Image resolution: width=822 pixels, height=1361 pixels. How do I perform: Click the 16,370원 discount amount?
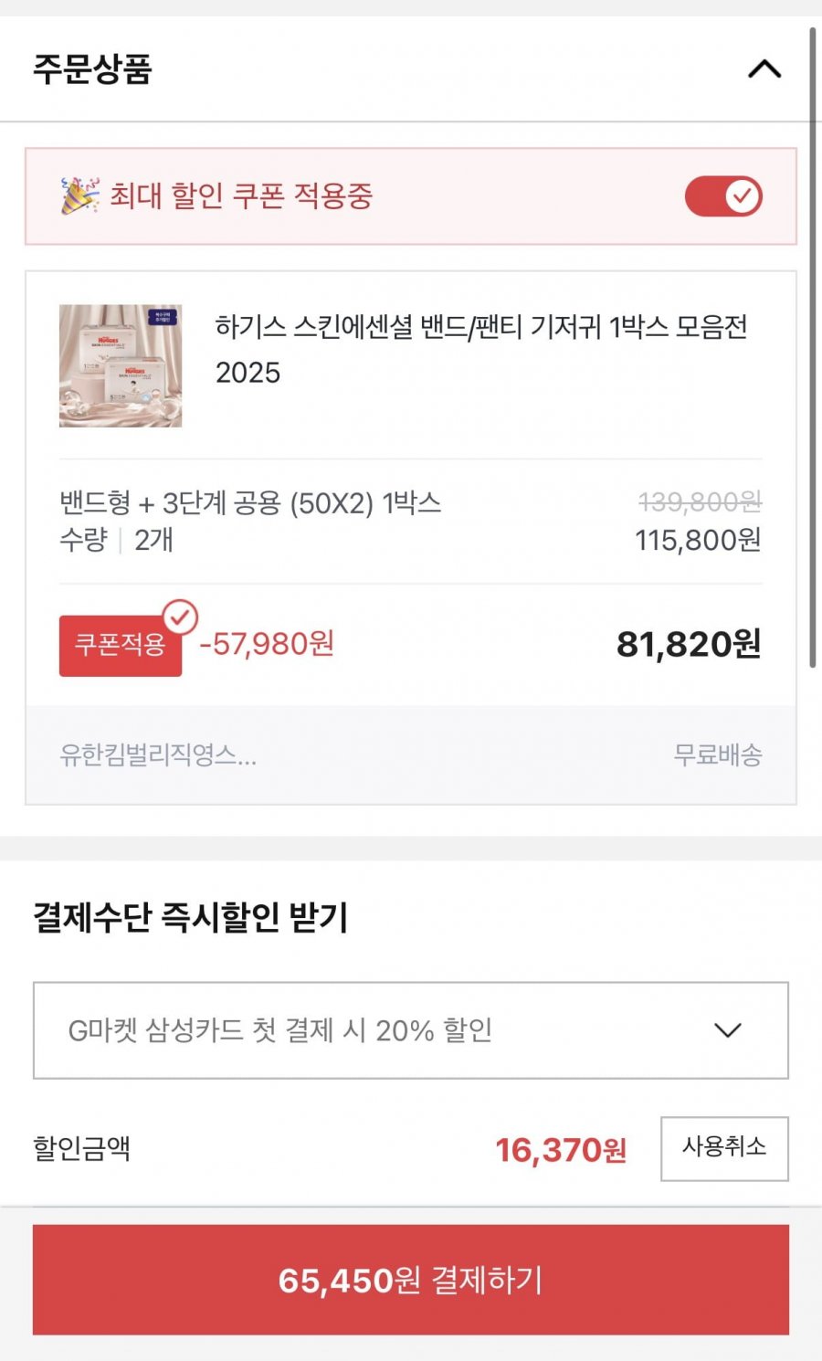click(560, 1149)
